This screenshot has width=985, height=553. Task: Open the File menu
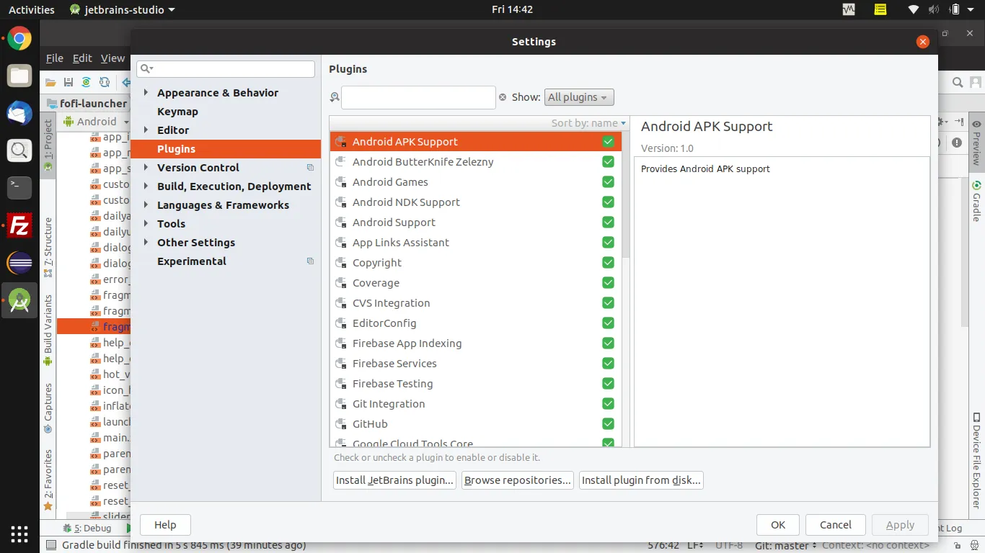[55, 58]
